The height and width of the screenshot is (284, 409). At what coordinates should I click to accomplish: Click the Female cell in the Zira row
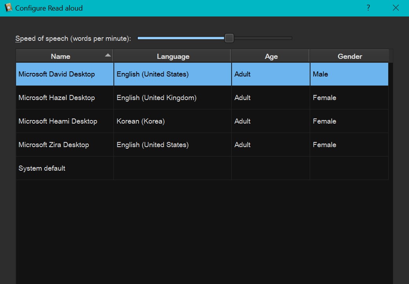coord(349,144)
